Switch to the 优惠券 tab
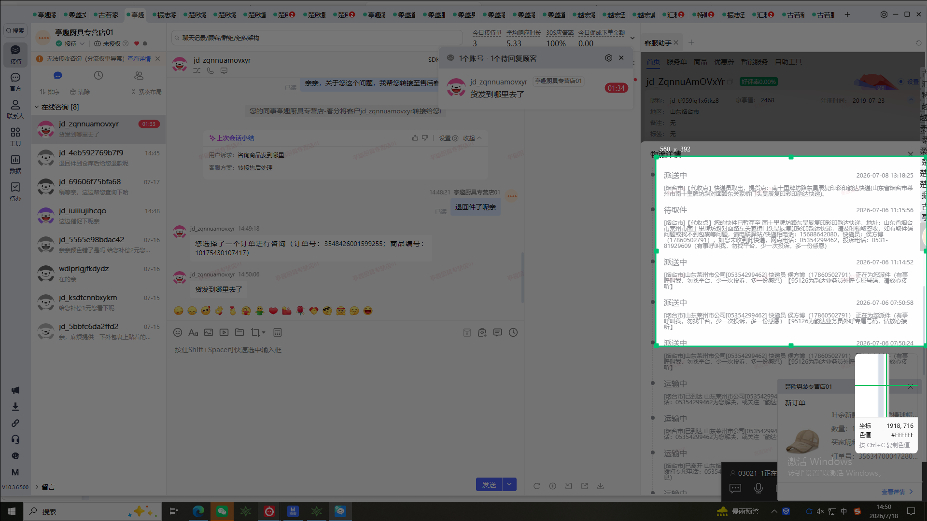This screenshot has height=521, width=927. pos(724,62)
